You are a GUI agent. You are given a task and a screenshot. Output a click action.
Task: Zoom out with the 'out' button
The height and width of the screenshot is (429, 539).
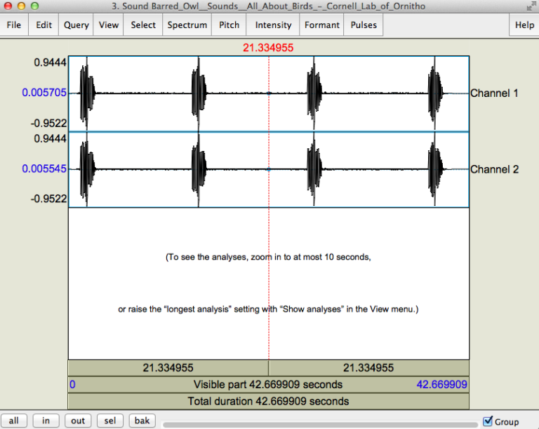tap(78, 421)
